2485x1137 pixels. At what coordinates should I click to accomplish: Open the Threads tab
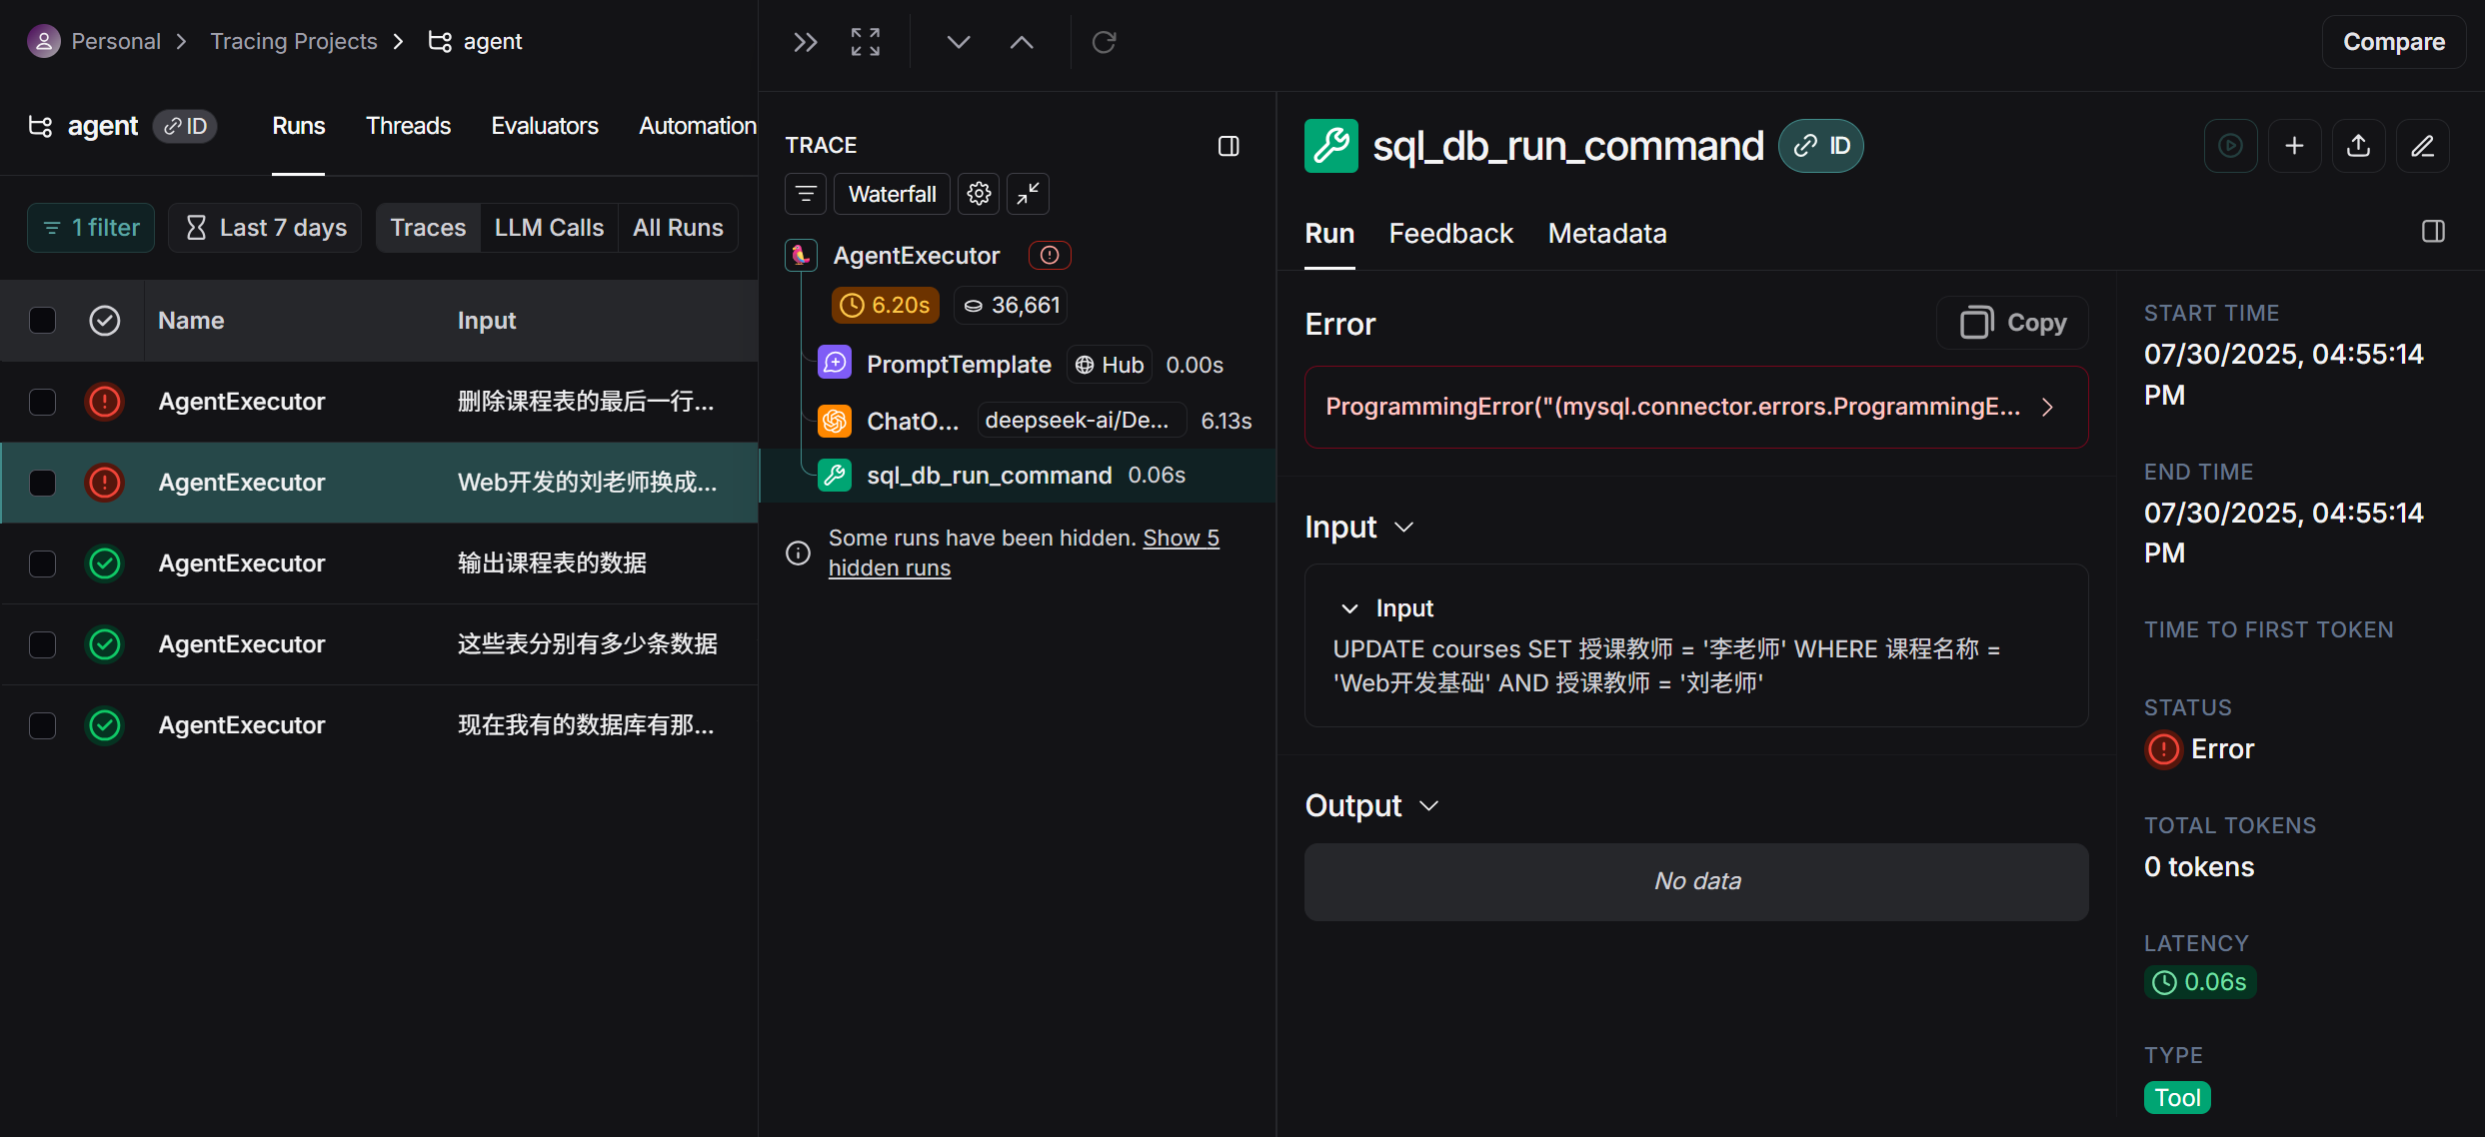[x=408, y=126]
